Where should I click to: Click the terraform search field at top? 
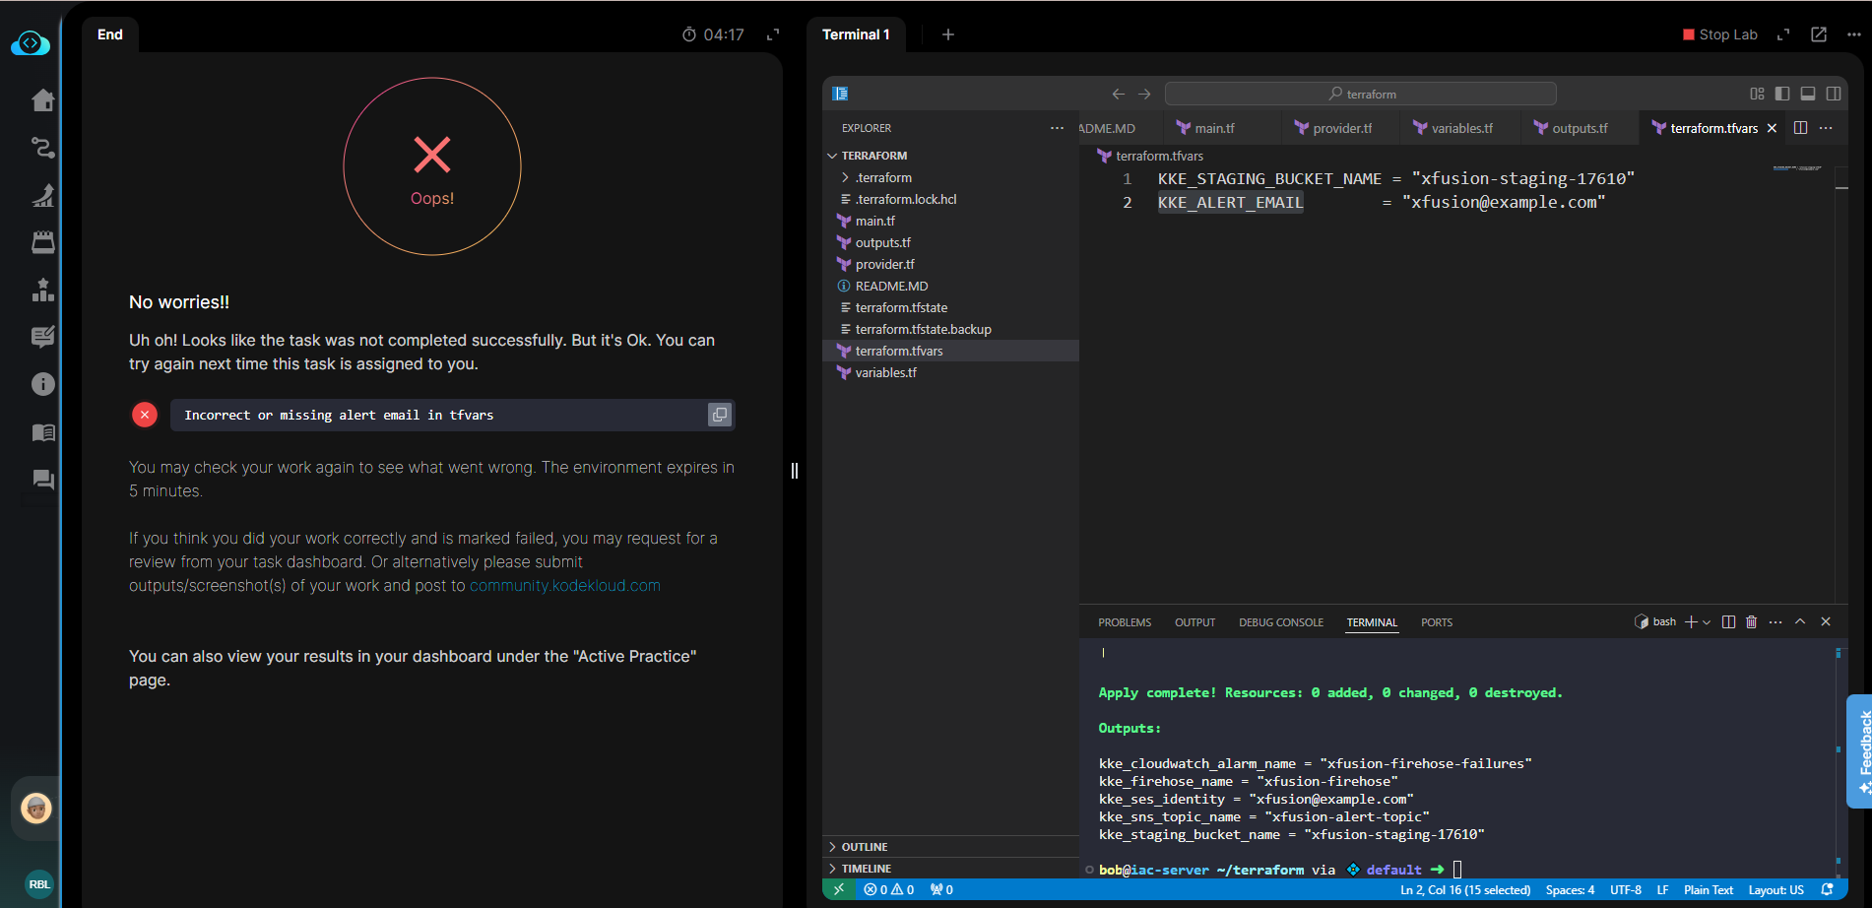[x=1360, y=94]
